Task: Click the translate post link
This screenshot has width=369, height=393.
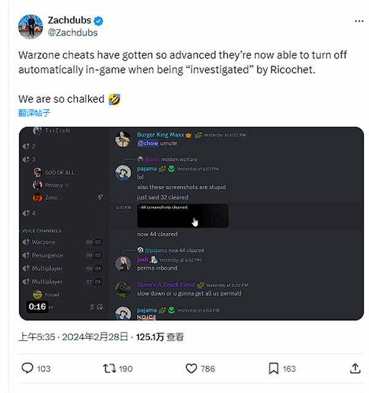Action: [x=34, y=113]
